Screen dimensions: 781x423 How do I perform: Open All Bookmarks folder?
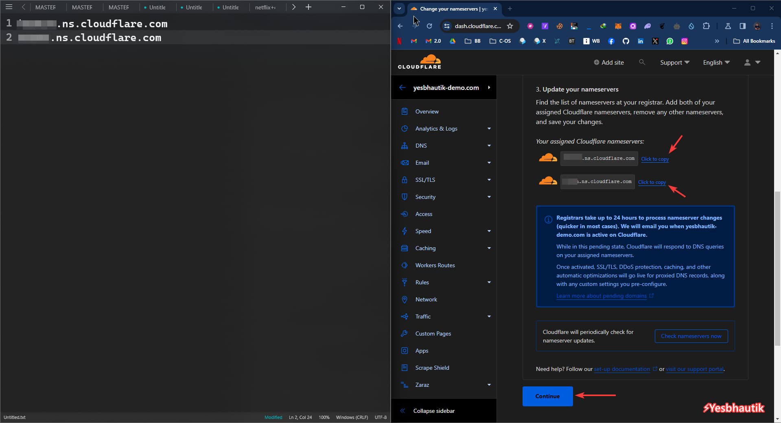[x=754, y=41]
